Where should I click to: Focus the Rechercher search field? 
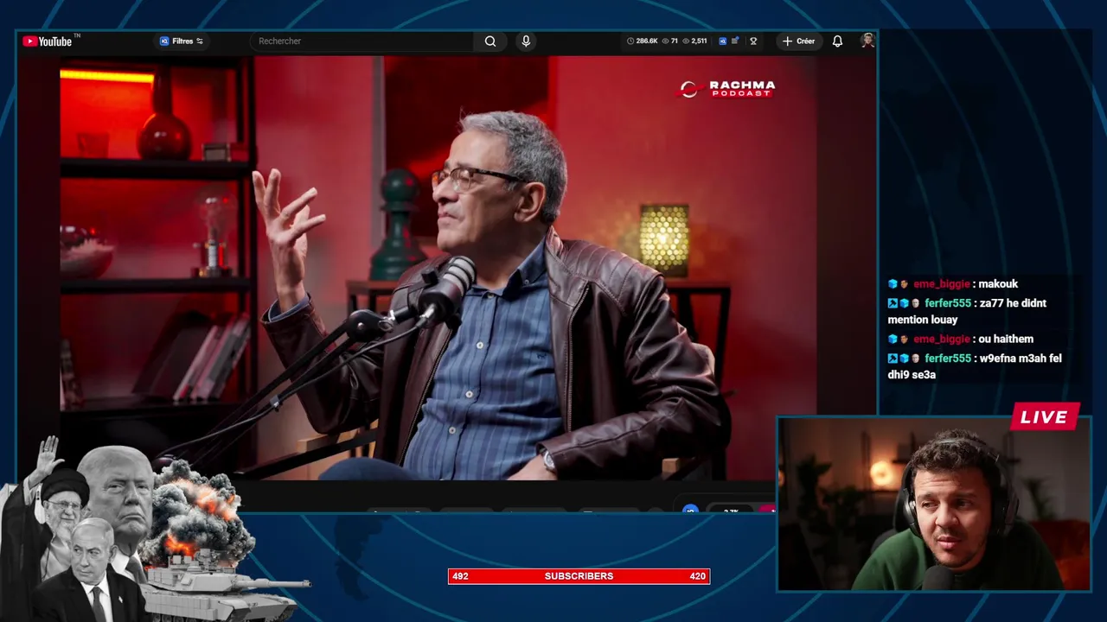(362, 41)
